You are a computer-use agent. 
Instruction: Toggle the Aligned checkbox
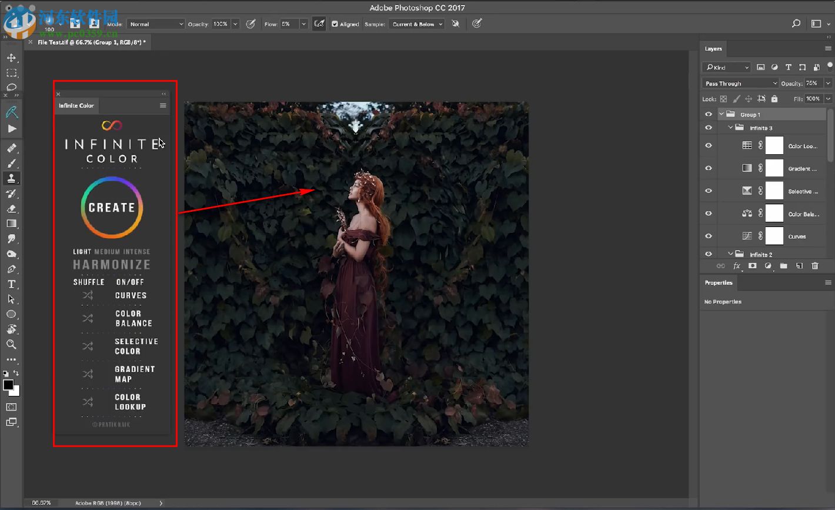click(x=335, y=24)
